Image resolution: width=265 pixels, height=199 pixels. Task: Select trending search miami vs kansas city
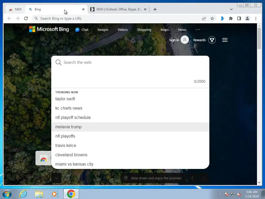coord(130,164)
